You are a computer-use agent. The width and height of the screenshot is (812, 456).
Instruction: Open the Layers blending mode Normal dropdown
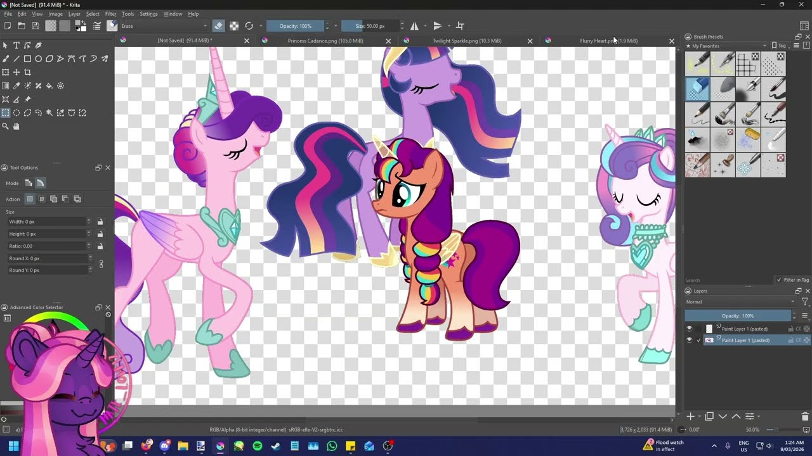tap(740, 302)
